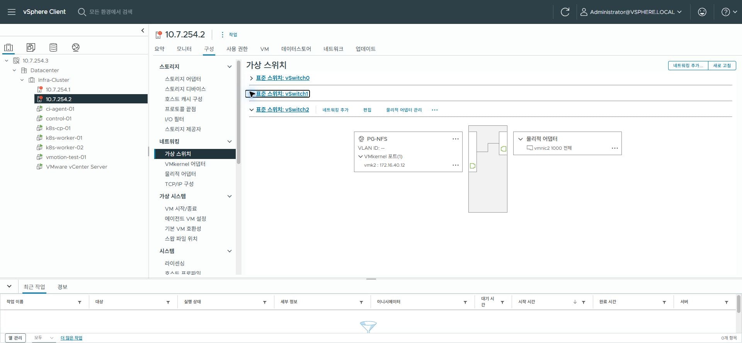Switch to the 데이터스토어 tab
Viewport: 742px width, 343px height.
tap(296, 49)
